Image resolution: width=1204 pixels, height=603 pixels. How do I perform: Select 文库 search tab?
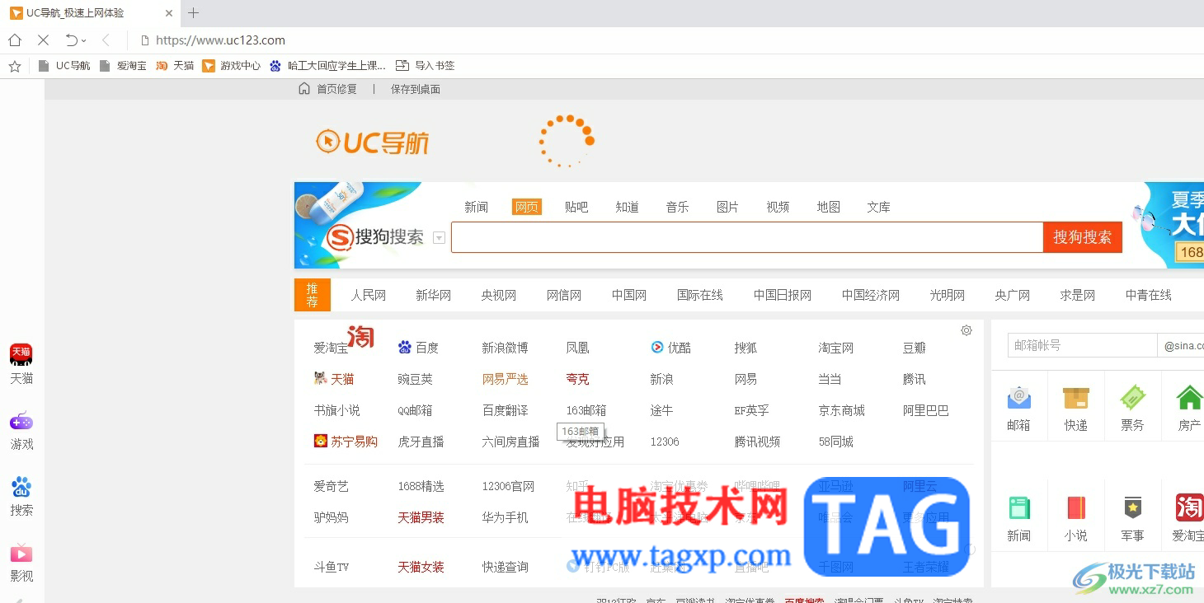click(x=878, y=207)
